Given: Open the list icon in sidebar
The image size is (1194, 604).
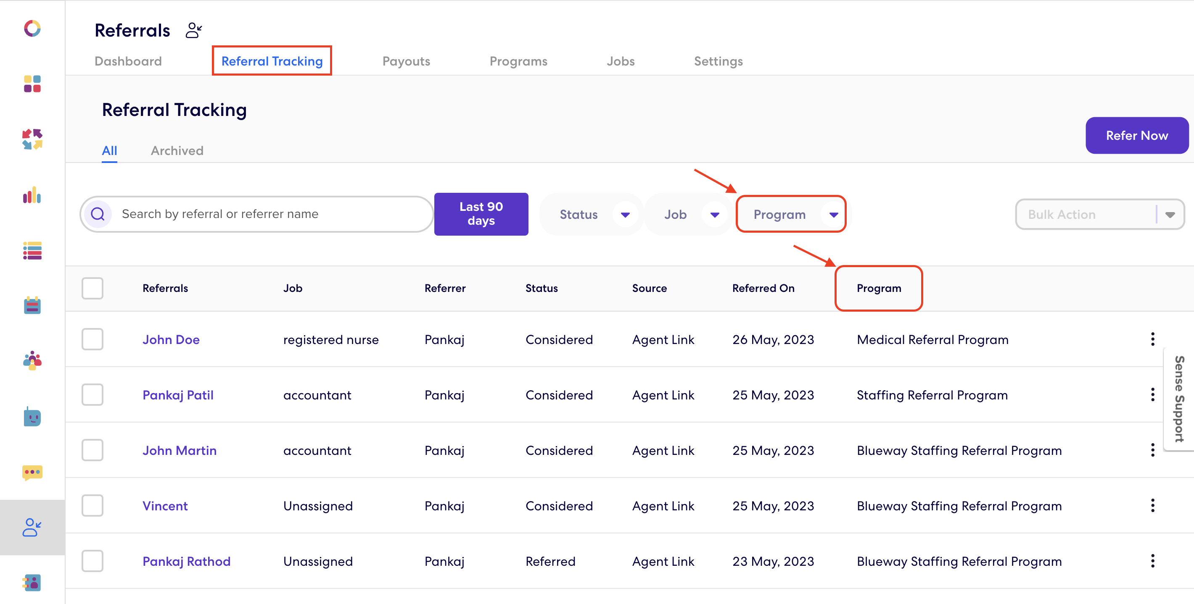Looking at the screenshot, I should click(32, 251).
